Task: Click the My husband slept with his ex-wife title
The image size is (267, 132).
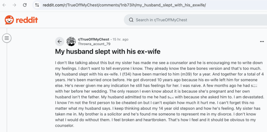Action: 108,52
